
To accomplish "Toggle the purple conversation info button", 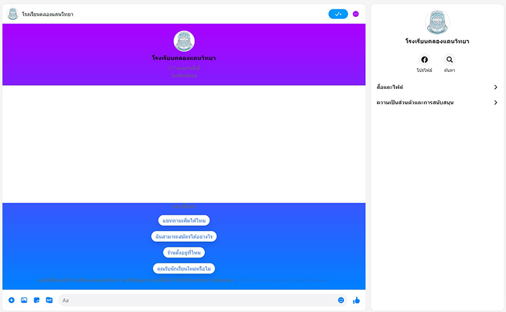I will click(x=356, y=14).
